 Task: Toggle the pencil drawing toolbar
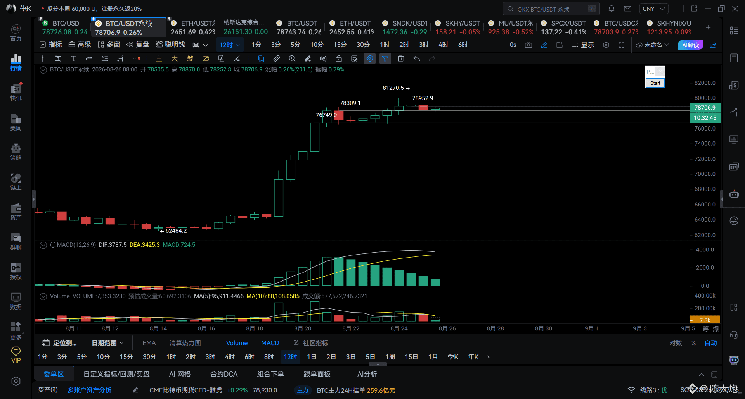544,45
